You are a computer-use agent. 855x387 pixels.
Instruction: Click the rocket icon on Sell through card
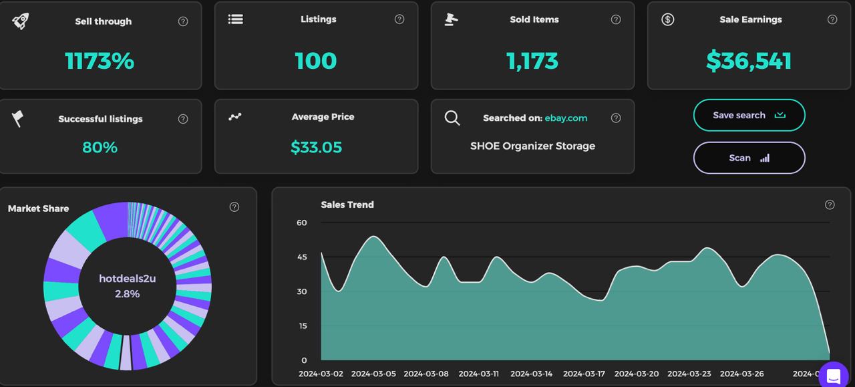(x=21, y=21)
